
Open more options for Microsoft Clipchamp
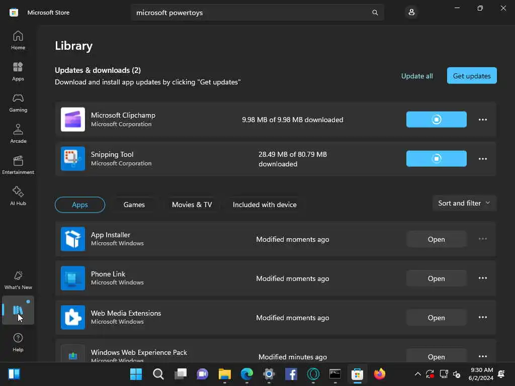tap(482, 120)
